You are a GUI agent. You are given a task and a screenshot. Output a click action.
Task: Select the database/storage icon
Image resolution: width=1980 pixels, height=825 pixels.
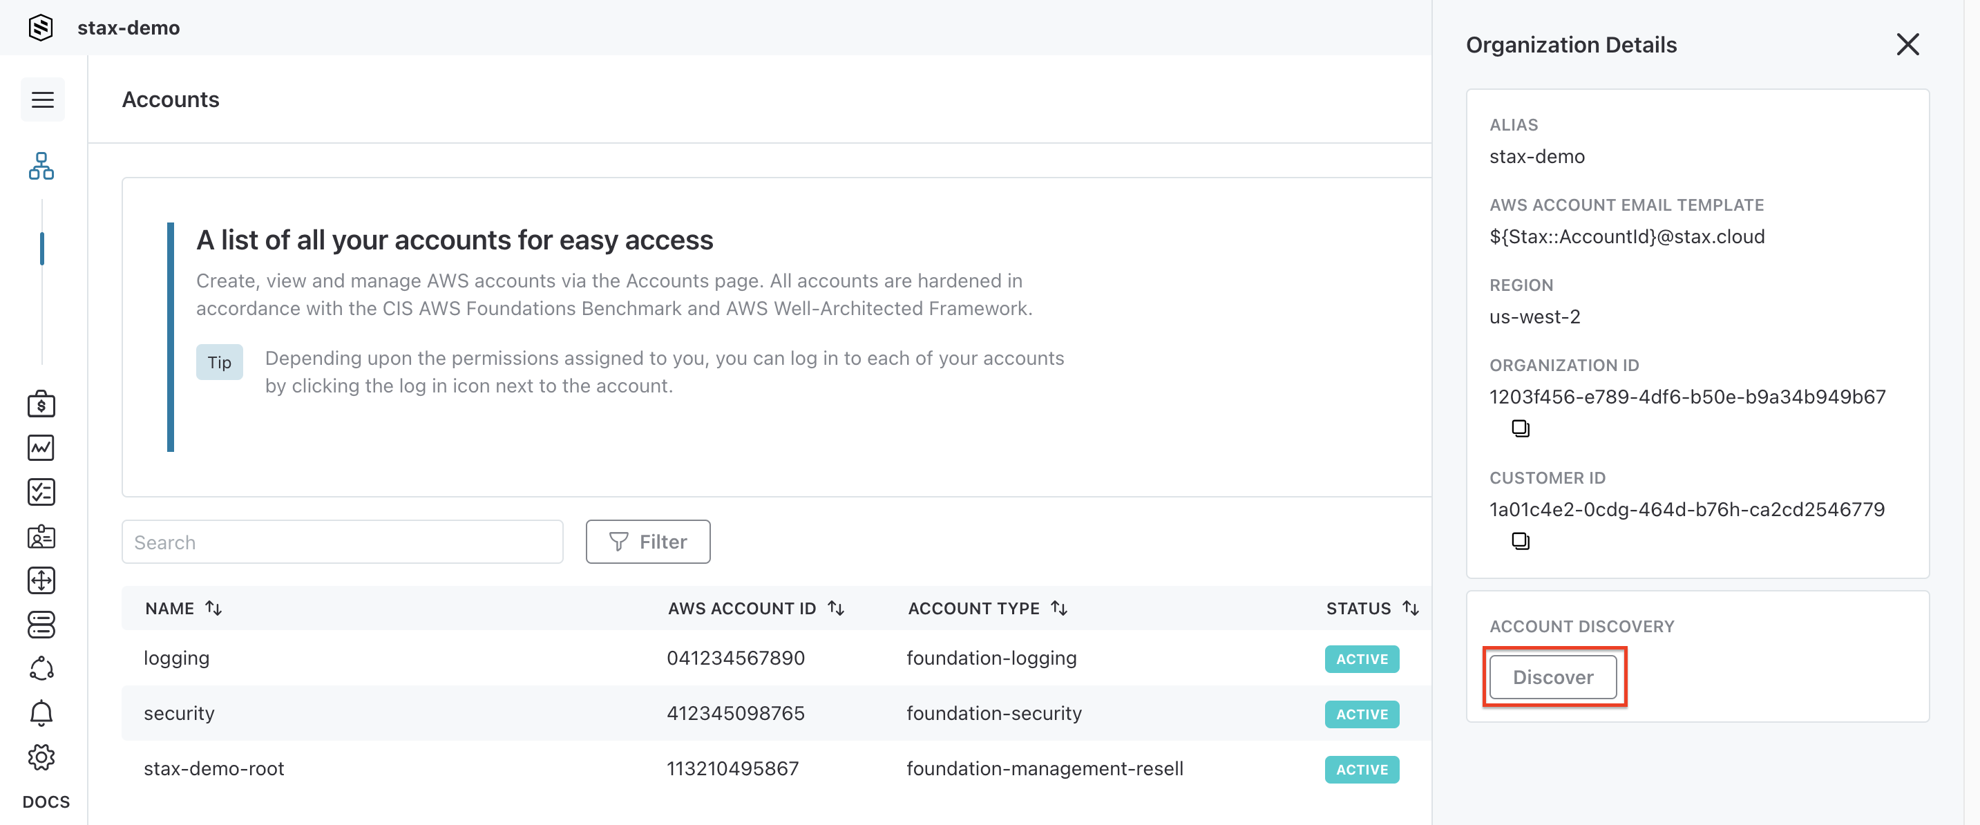(41, 624)
